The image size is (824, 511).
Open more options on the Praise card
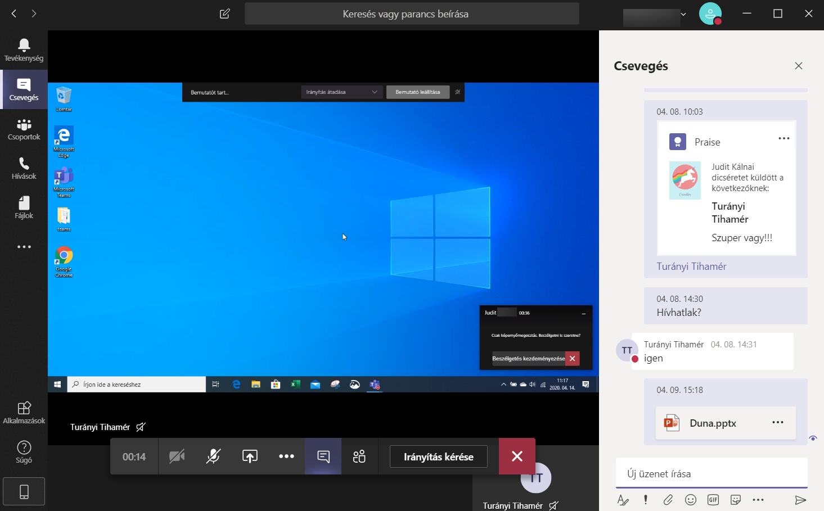tap(784, 138)
